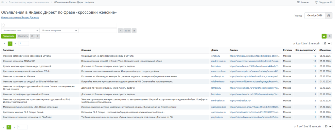The image size is (335, 132).
Task: Remove filter condition with x button
Action: point(134,31)
